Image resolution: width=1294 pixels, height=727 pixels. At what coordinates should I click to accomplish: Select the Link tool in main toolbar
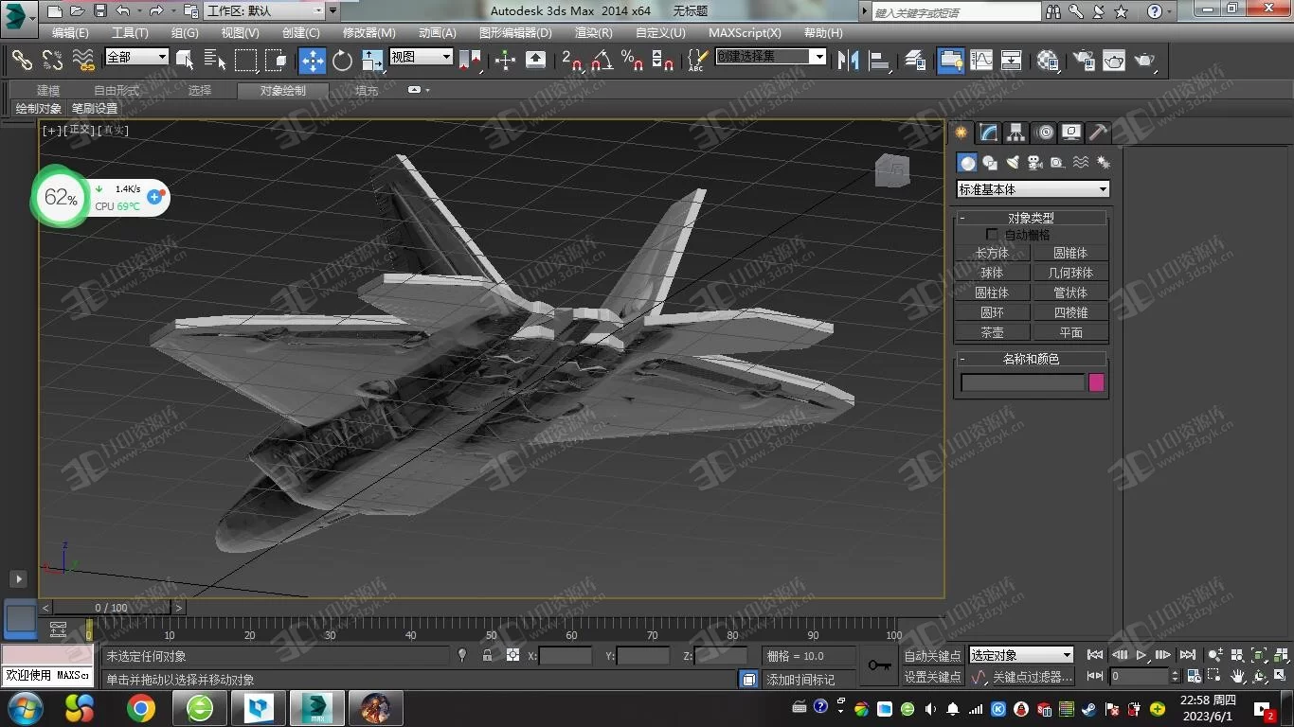point(22,60)
